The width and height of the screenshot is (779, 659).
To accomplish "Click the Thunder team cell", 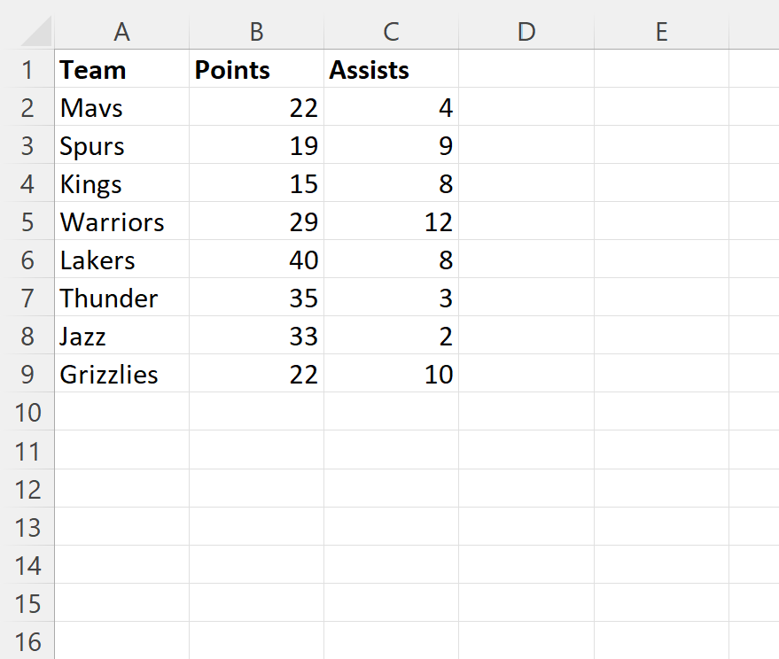I will coord(121,298).
